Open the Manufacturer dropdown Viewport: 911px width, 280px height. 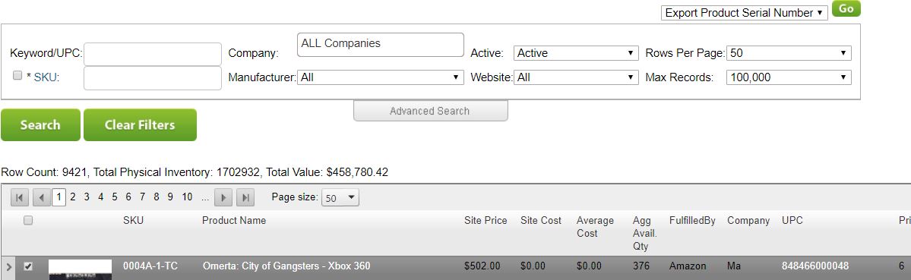pyautogui.click(x=381, y=77)
